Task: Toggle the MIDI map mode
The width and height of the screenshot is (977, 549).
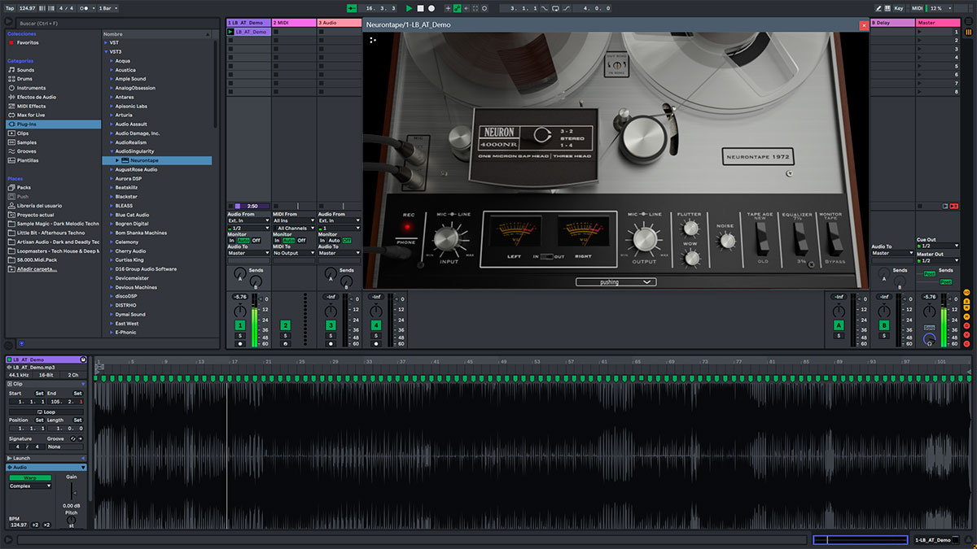Action: (918, 8)
